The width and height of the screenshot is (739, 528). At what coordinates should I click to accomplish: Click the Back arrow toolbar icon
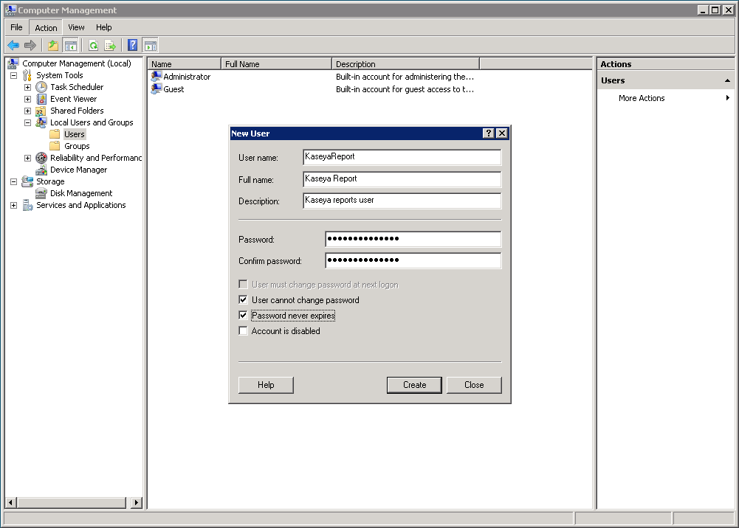click(13, 45)
